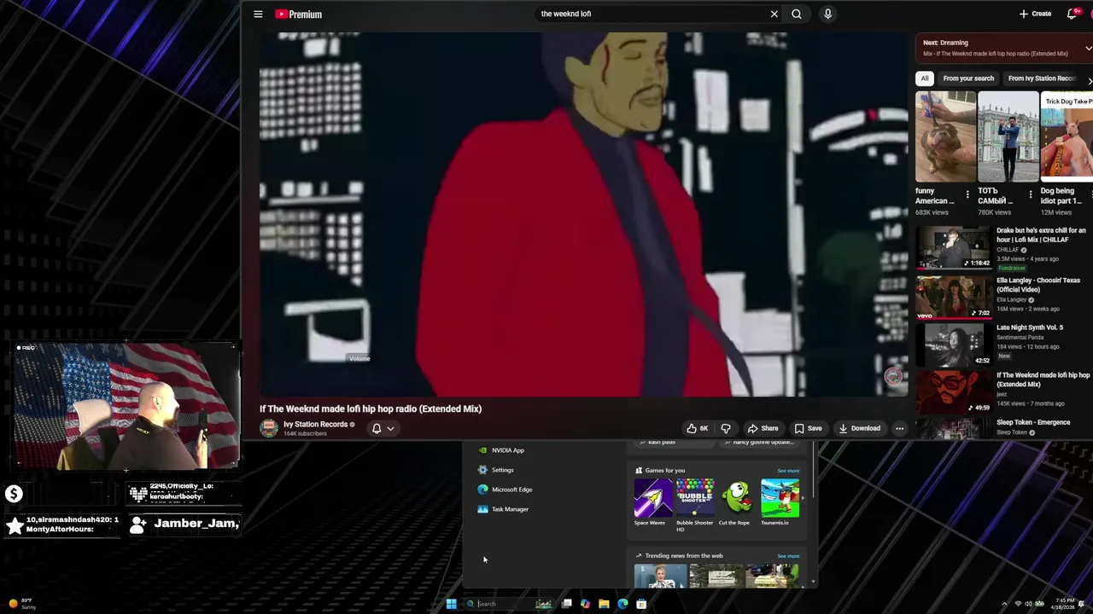Open YouTube notifications bell

pos(1073,14)
